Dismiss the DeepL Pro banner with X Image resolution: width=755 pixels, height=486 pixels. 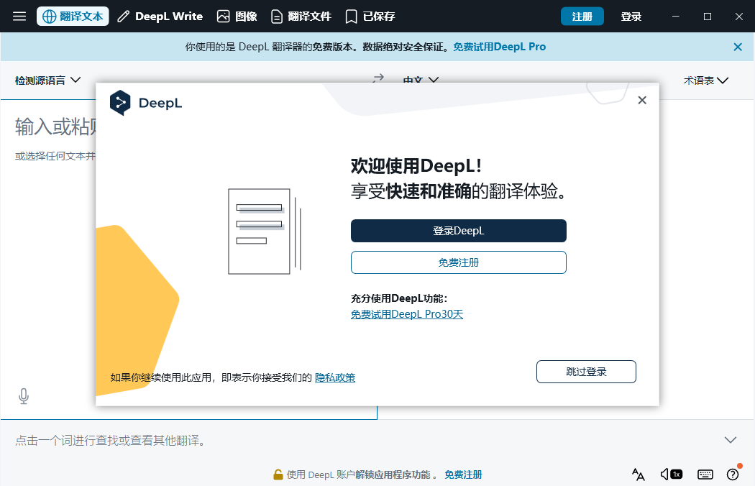738,47
